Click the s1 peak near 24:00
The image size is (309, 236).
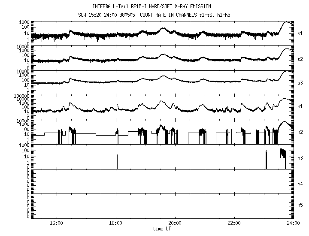coord(287,22)
